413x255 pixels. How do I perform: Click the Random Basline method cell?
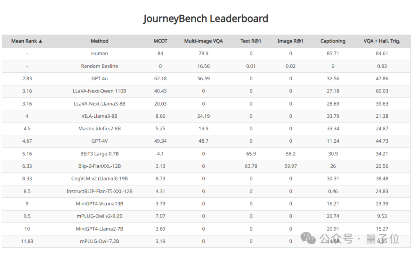coord(99,66)
